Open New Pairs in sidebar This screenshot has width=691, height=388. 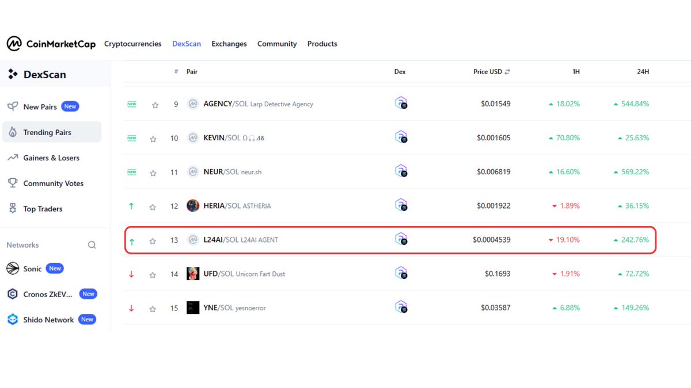coord(51,107)
